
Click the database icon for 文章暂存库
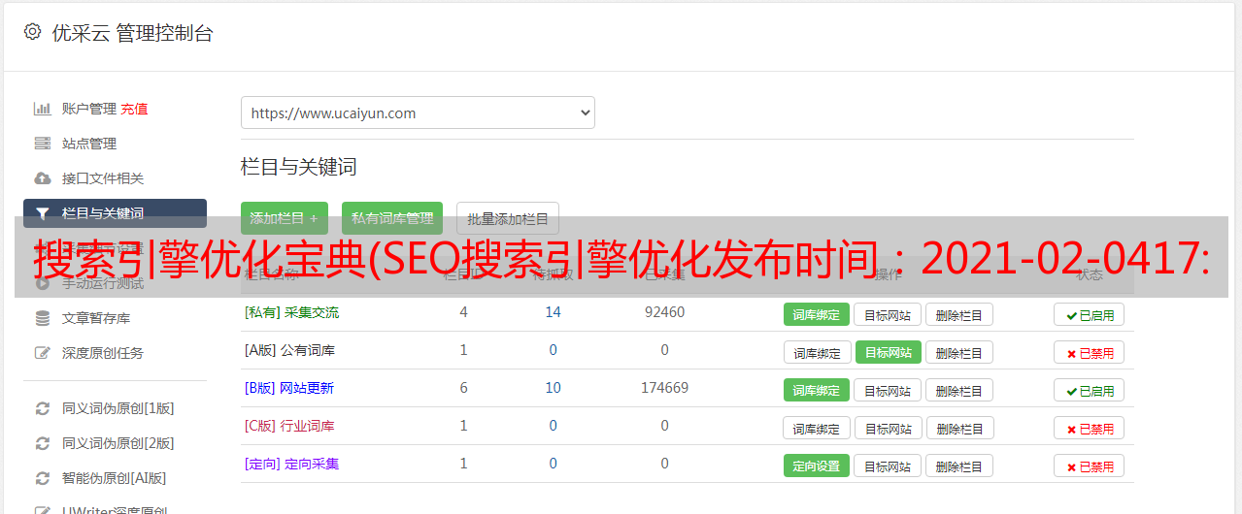click(43, 318)
